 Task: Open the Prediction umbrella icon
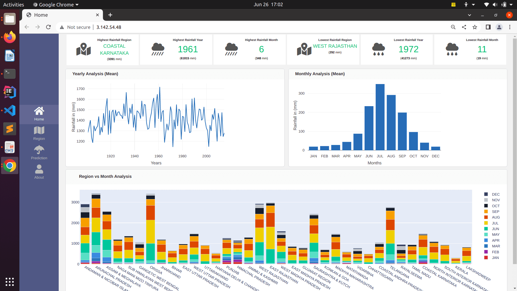coord(39,150)
